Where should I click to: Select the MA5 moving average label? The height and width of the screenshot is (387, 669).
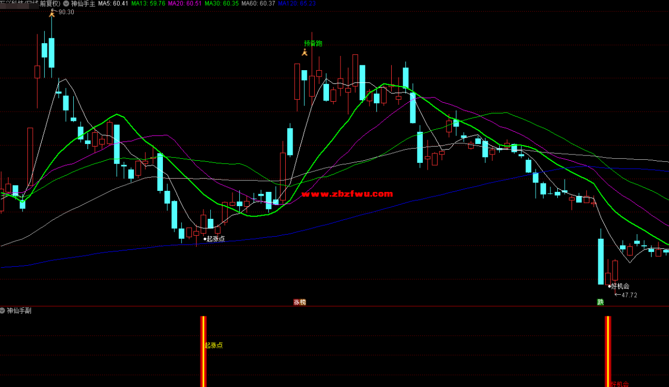coord(113,3)
